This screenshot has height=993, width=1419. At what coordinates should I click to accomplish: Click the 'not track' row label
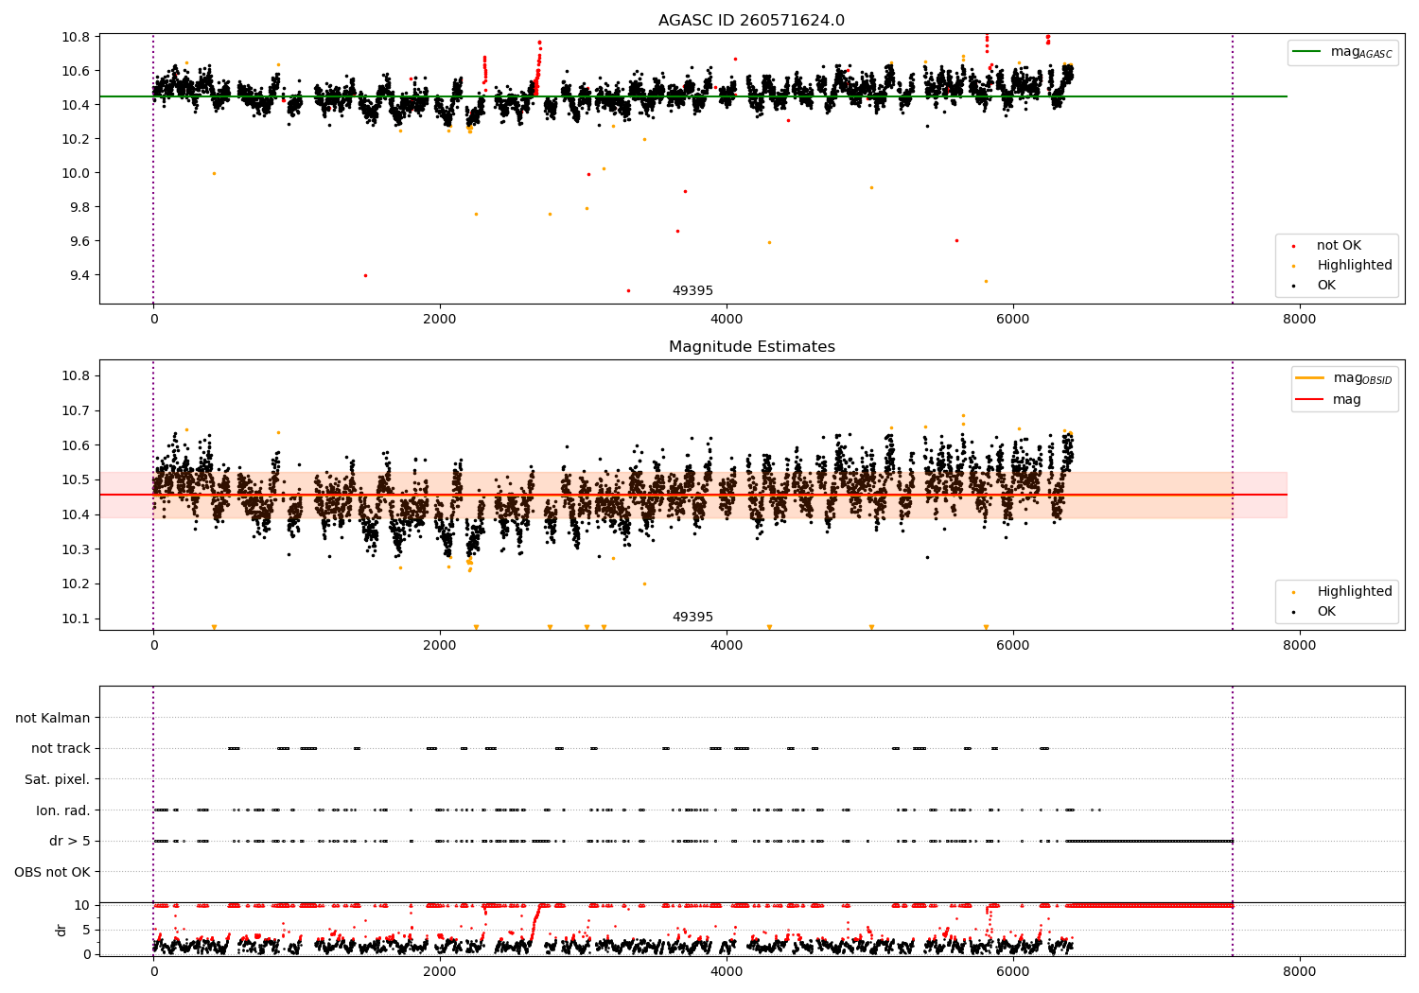tap(61, 749)
